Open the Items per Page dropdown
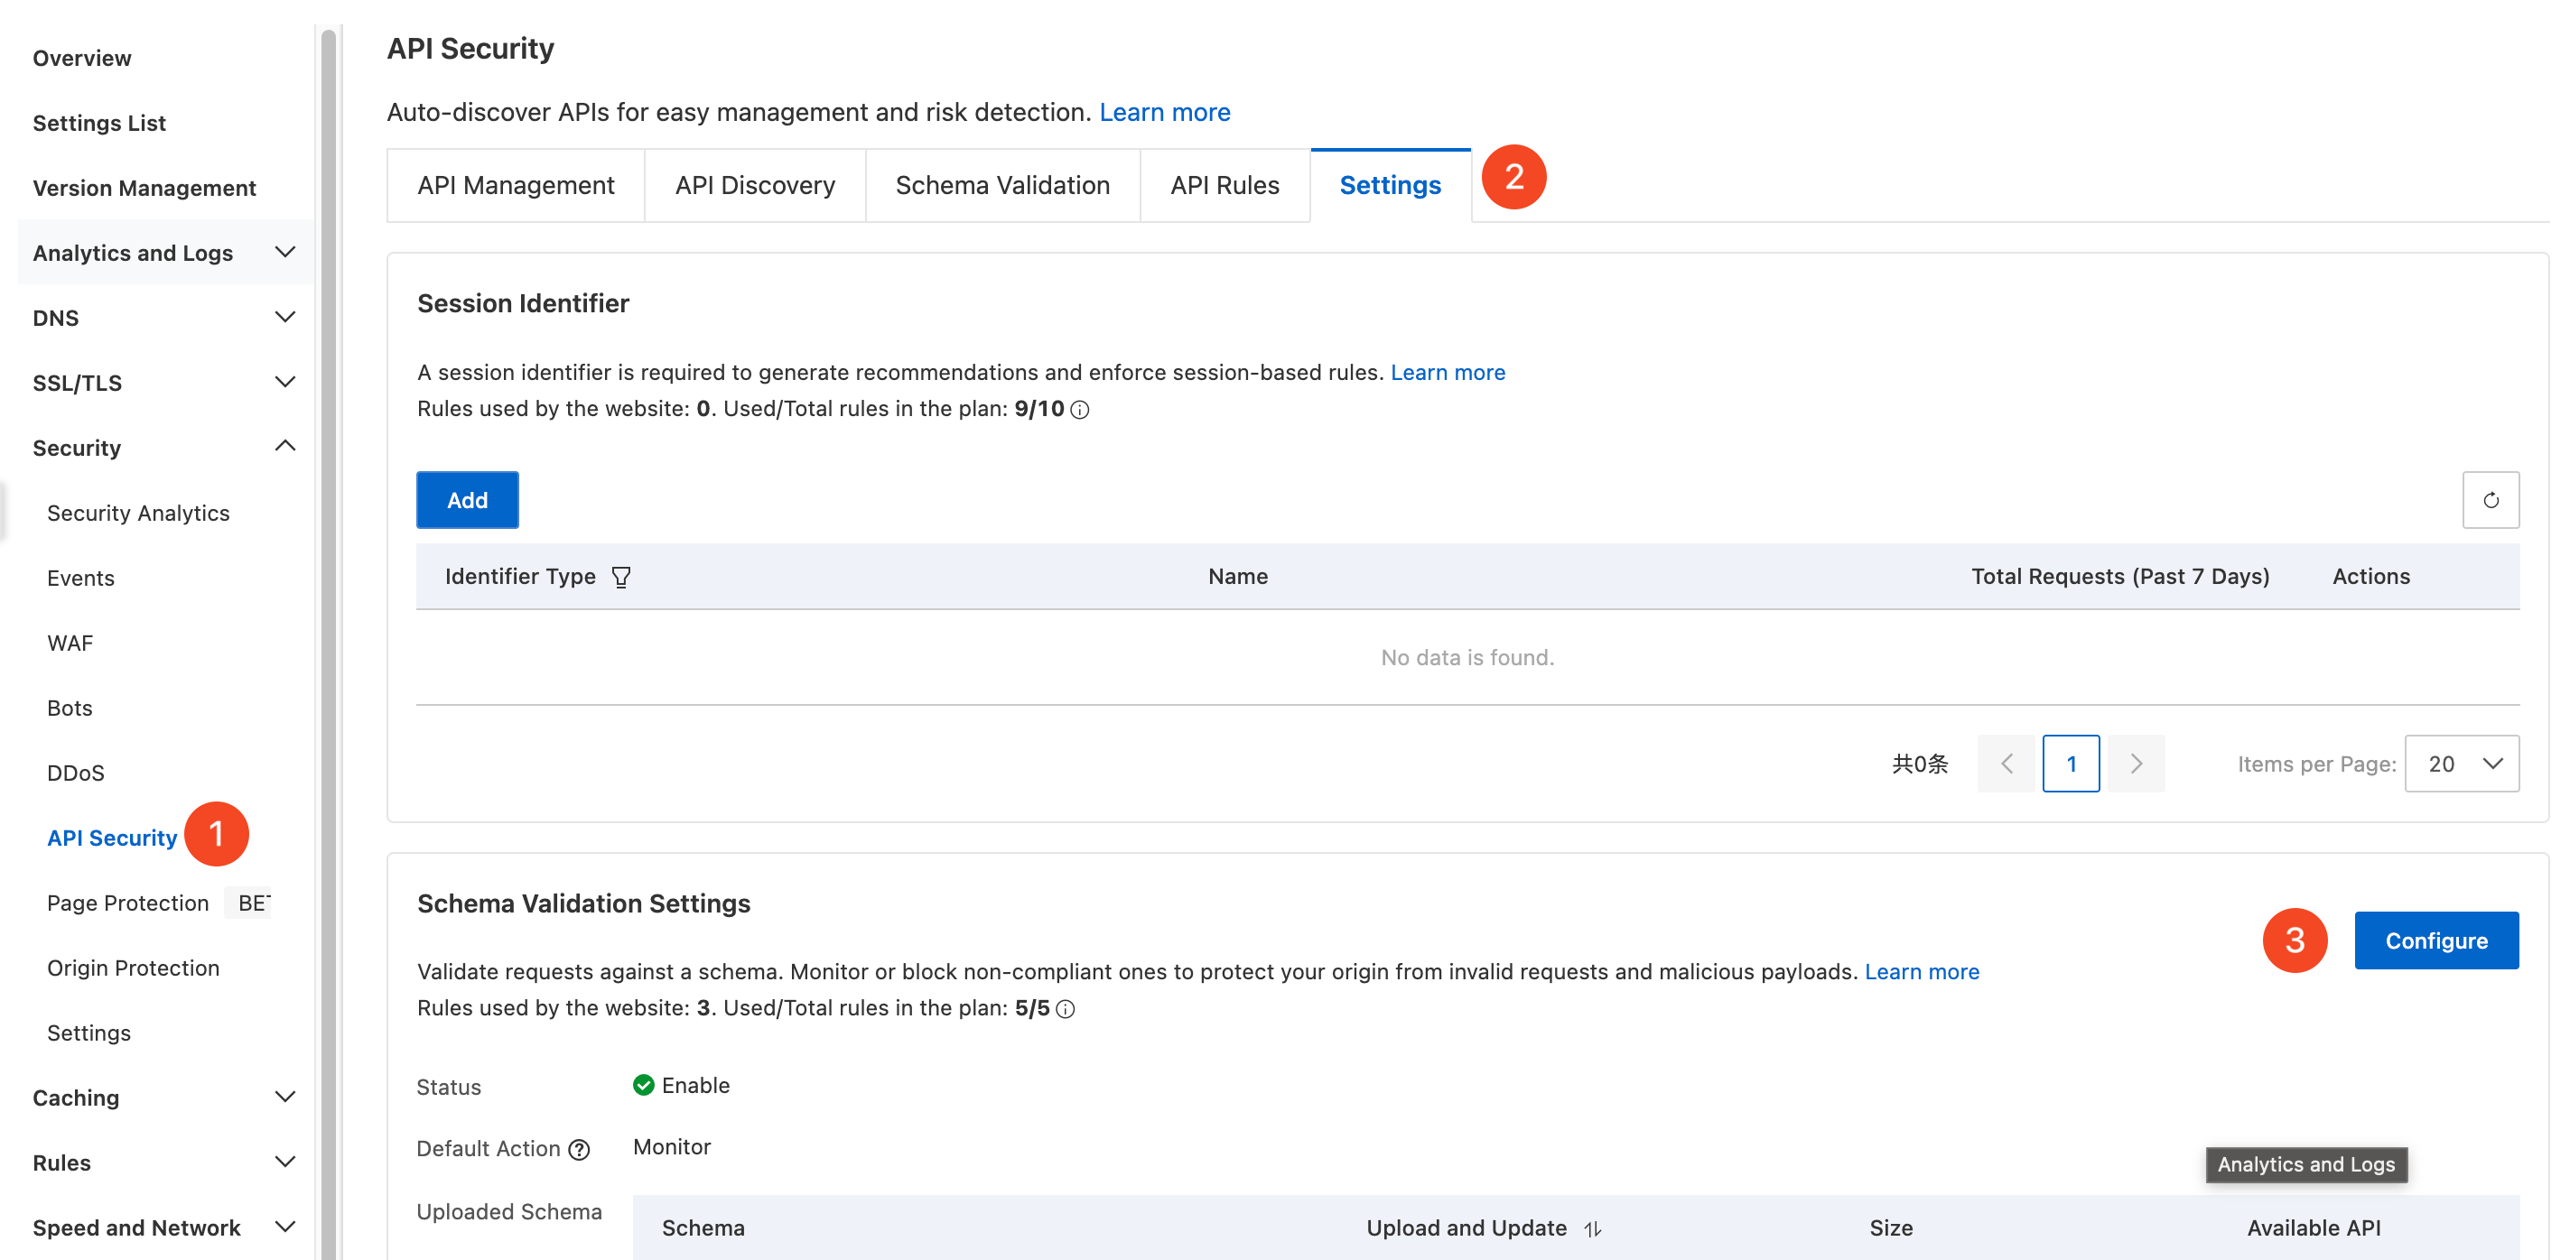Viewport: 2570px width, 1260px height. coord(2462,764)
